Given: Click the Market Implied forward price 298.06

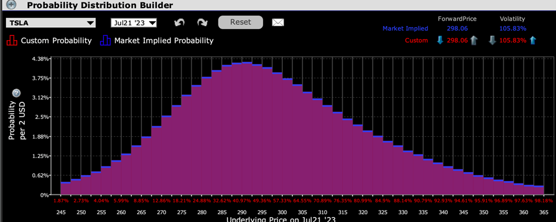Looking at the screenshot, I should [x=457, y=28].
